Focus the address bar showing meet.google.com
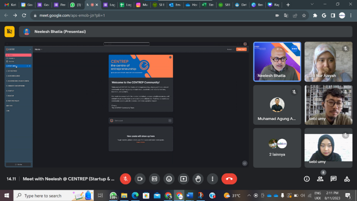Image resolution: width=357 pixels, height=201 pixels. 72,15
